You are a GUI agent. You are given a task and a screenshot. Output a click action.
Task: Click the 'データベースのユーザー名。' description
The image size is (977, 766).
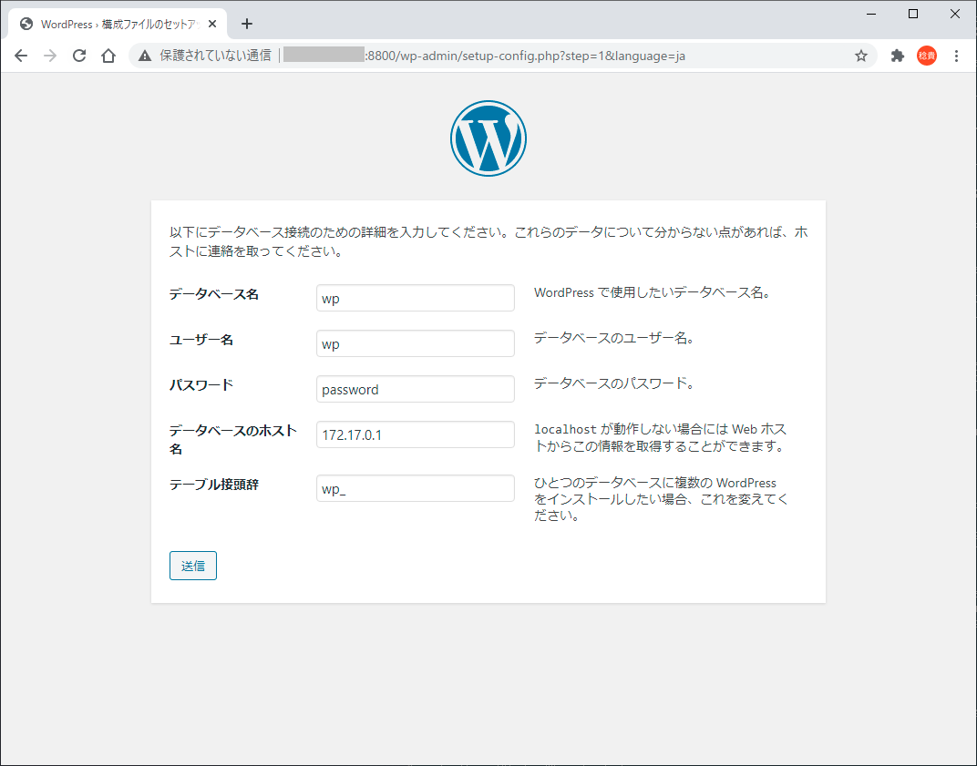click(x=613, y=338)
